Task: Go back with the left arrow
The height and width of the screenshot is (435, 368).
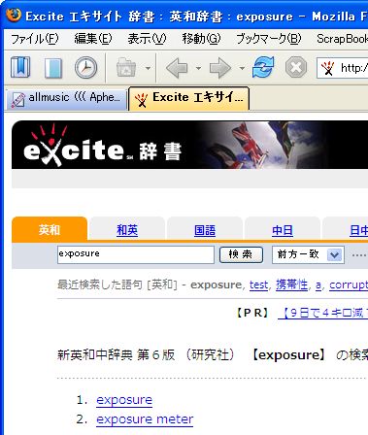Action: click(177, 68)
